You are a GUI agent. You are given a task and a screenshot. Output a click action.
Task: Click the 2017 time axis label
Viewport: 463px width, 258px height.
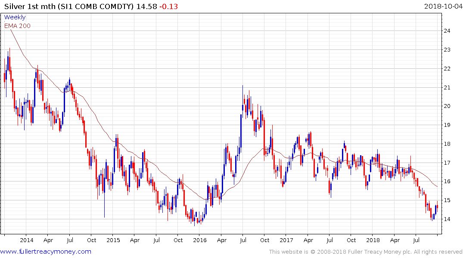pyautogui.click(x=286, y=240)
